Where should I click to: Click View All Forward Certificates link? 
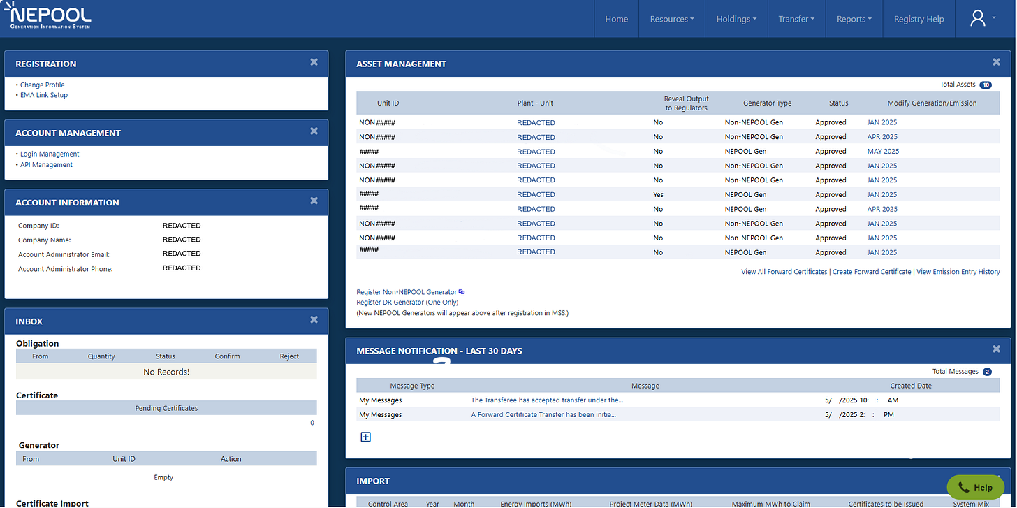tap(784, 272)
